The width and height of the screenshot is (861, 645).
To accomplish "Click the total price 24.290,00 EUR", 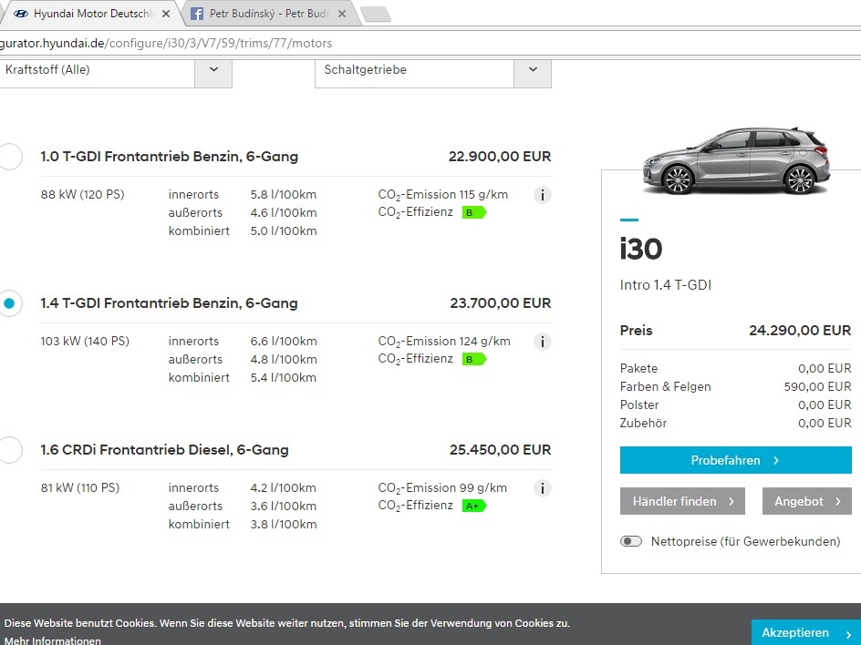I will coord(800,330).
